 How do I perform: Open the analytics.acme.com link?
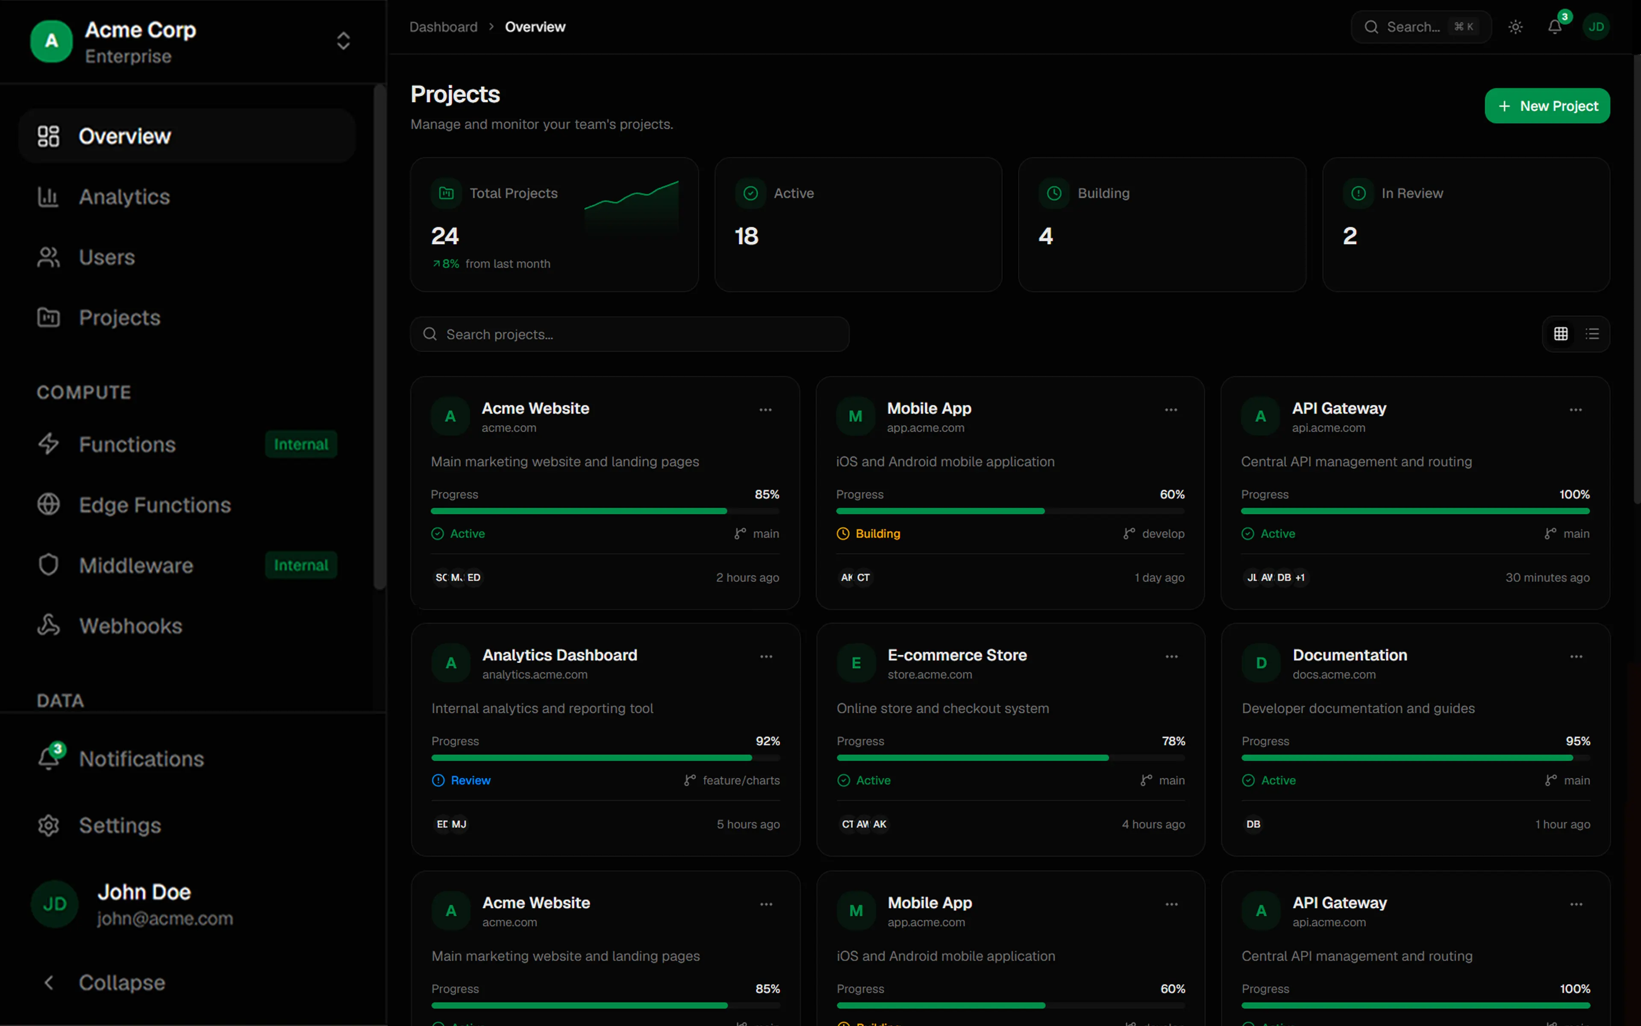pos(535,675)
